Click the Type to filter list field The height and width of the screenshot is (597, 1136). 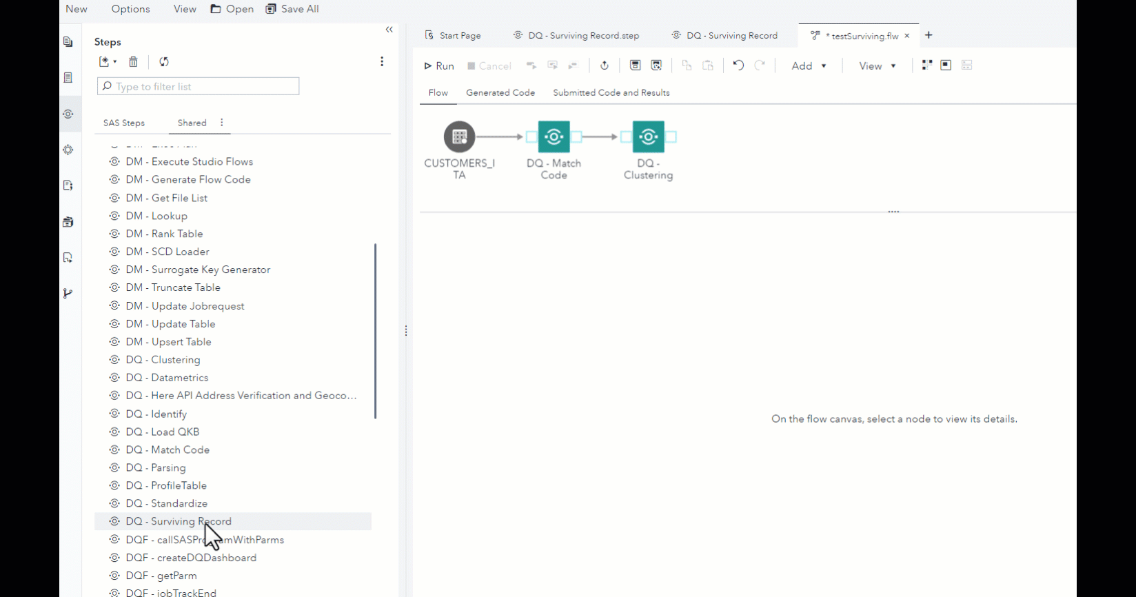(x=199, y=86)
